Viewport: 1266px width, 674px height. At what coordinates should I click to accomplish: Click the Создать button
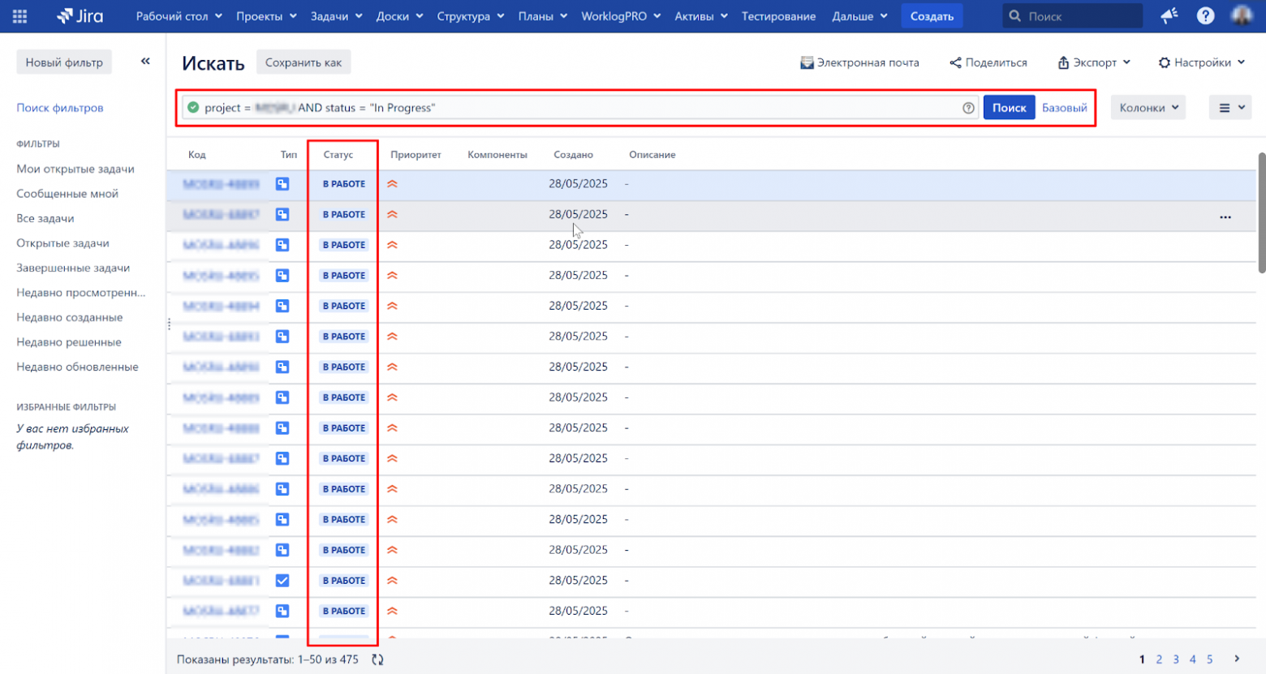coord(930,15)
